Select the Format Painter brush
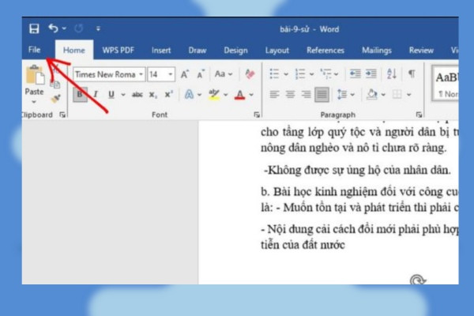474x316 pixels. pos(55,99)
